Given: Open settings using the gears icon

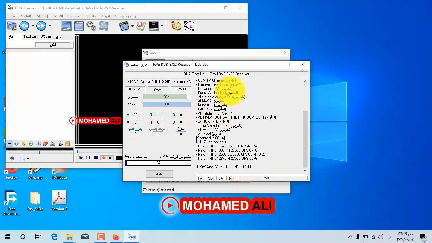Looking at the screenshot, I should pos(91,26).
